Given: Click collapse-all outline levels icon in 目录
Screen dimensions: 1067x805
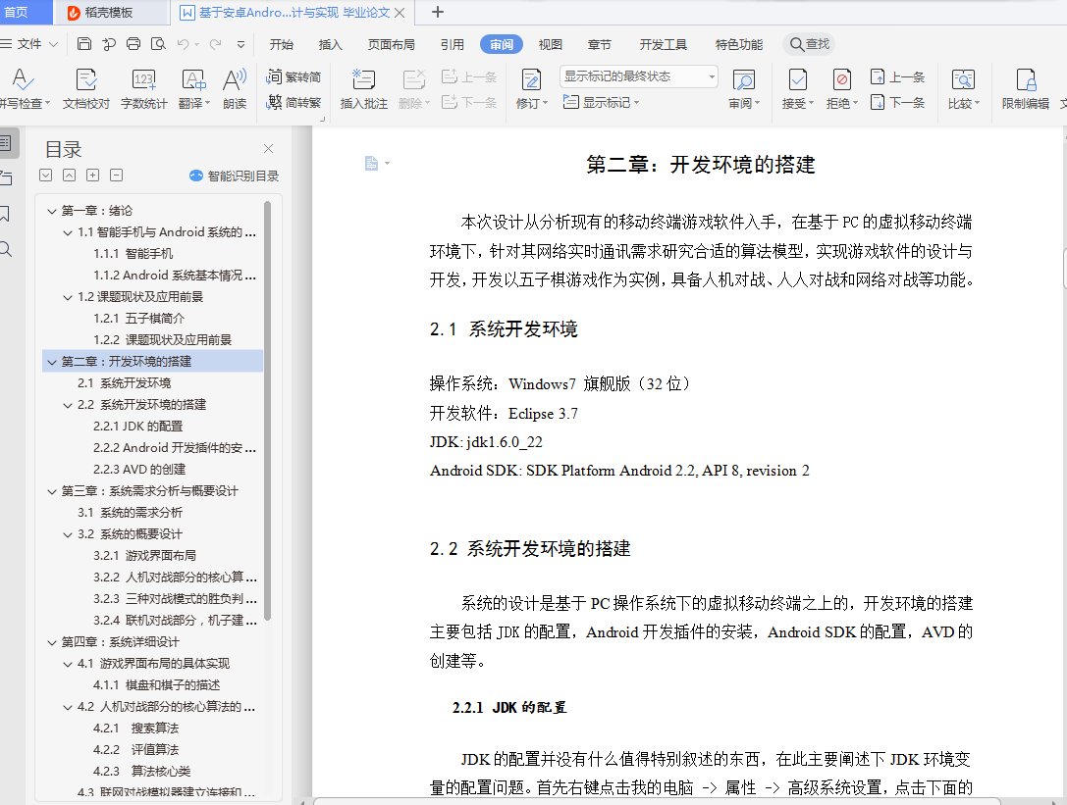Looking at the screenshot, I should (70, 176).
